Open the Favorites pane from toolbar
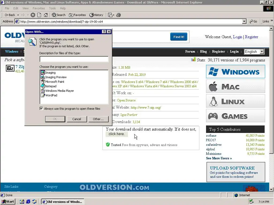The width and height of the screenshot is (274, 205). pos(77,15)
